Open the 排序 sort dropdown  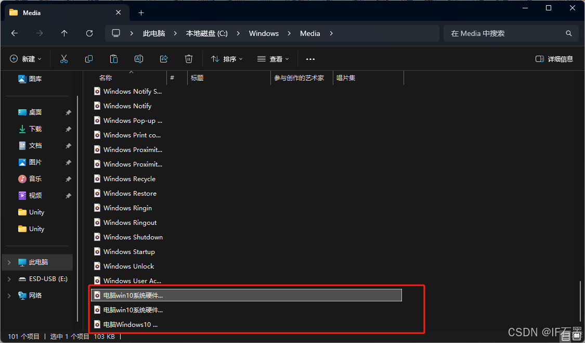(x=227, y=59)
